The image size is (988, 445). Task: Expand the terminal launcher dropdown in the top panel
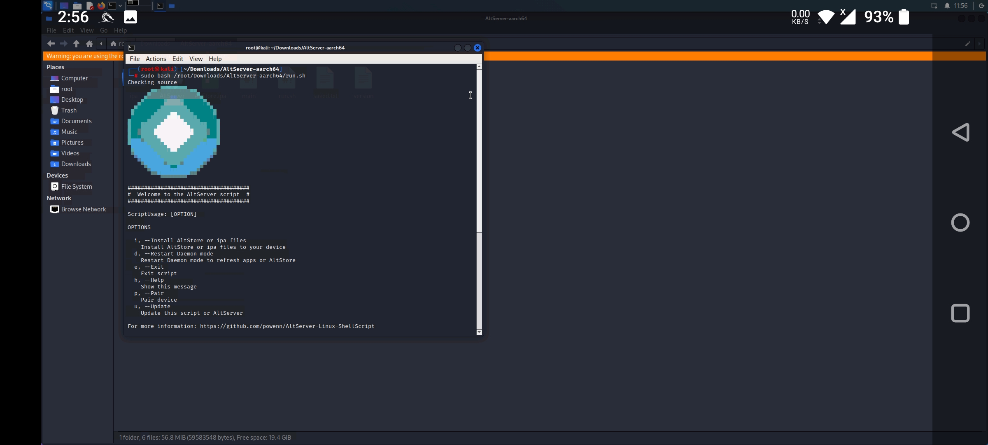coord(120,6)
